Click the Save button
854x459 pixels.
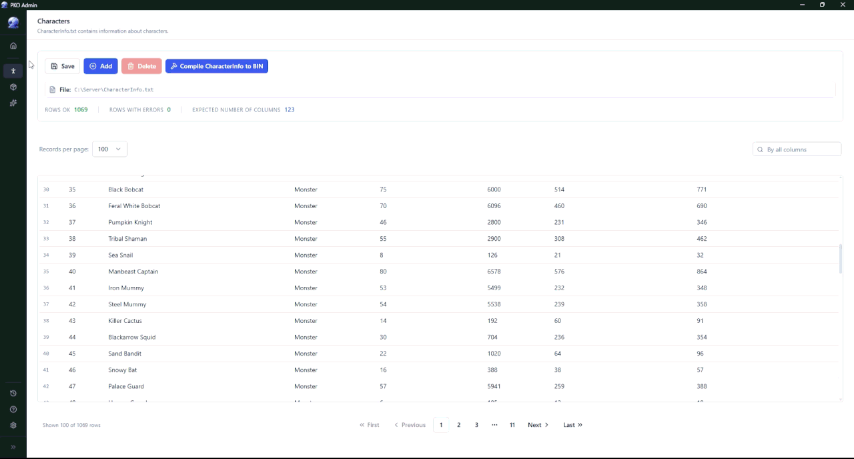tap(63, 66)
